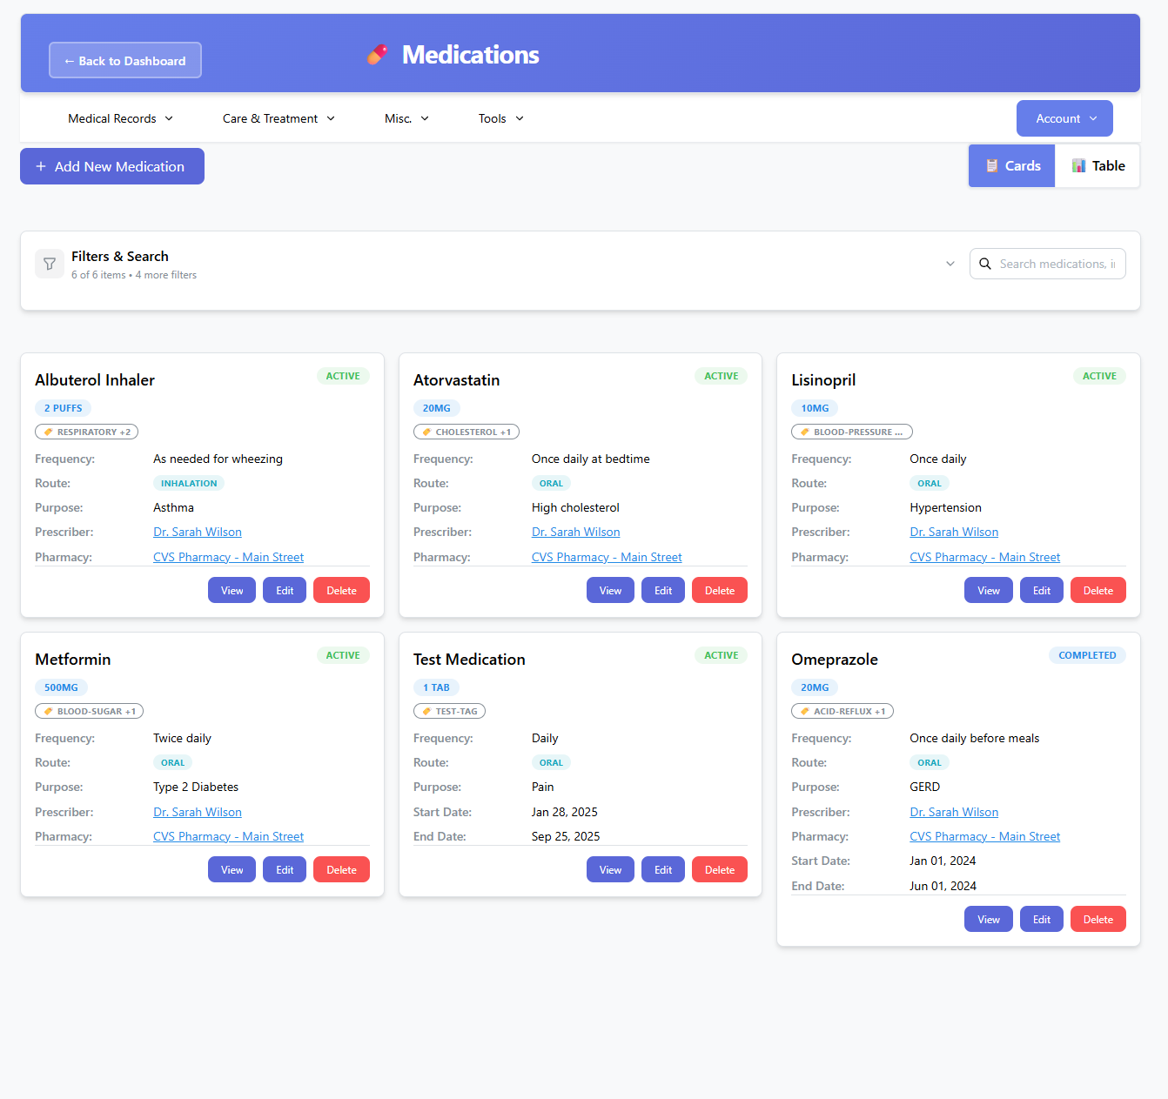
Task: Click the medications search input field
Action: [x=1053, y=264]
